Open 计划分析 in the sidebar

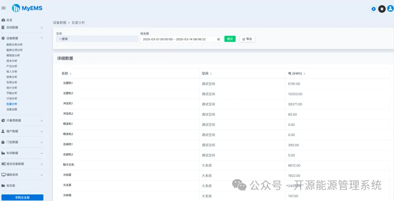click(x=12, y=99)
